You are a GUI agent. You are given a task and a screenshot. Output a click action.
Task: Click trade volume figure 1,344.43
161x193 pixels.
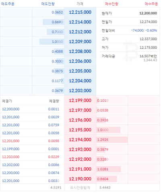point(150,60)
